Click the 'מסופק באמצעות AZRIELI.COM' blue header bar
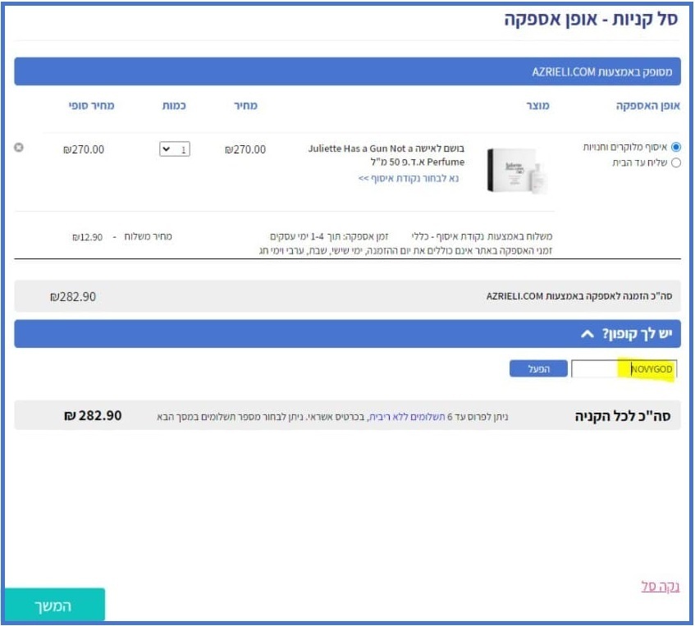The image size is (695, 626). pyautogui.click(x=346, y=72)
